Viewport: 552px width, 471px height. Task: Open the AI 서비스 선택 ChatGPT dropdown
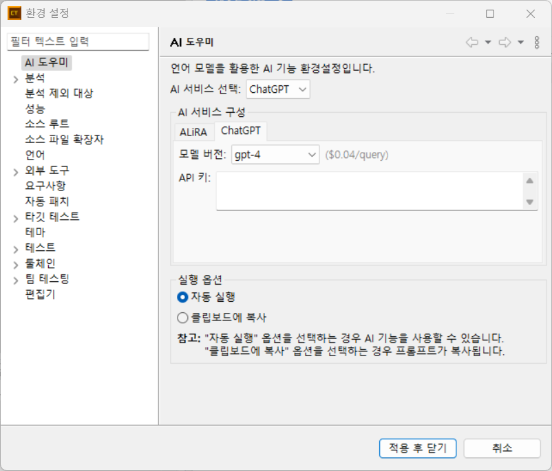[278, 89]
